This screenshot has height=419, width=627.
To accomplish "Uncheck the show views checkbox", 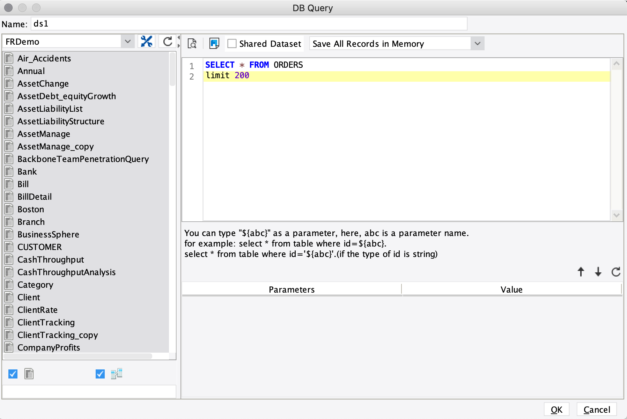I will click(x=100, y=374).
